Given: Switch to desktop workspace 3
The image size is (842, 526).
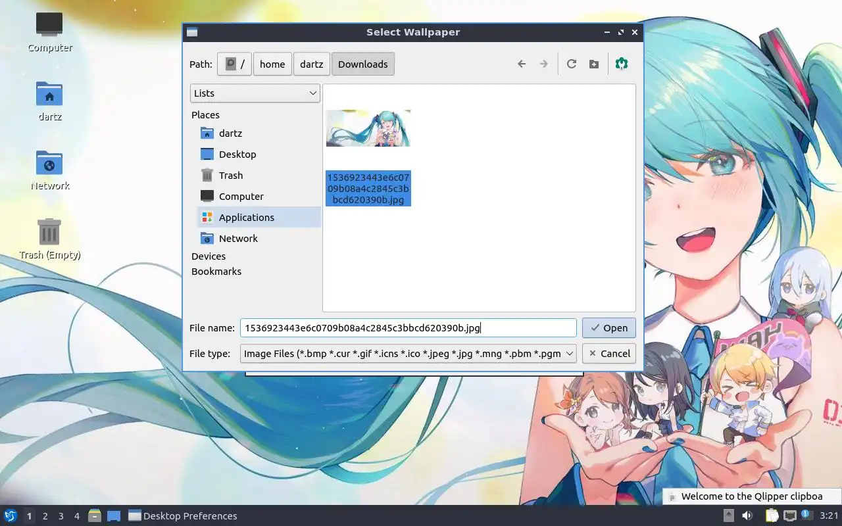Looking at the screenshot, I should [x=61, y=516].
